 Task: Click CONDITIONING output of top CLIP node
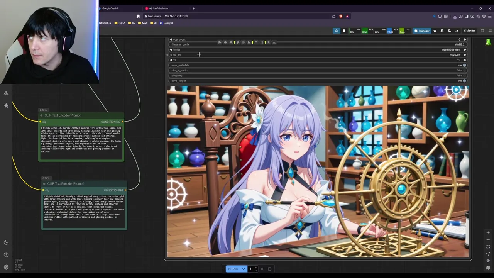122,122
